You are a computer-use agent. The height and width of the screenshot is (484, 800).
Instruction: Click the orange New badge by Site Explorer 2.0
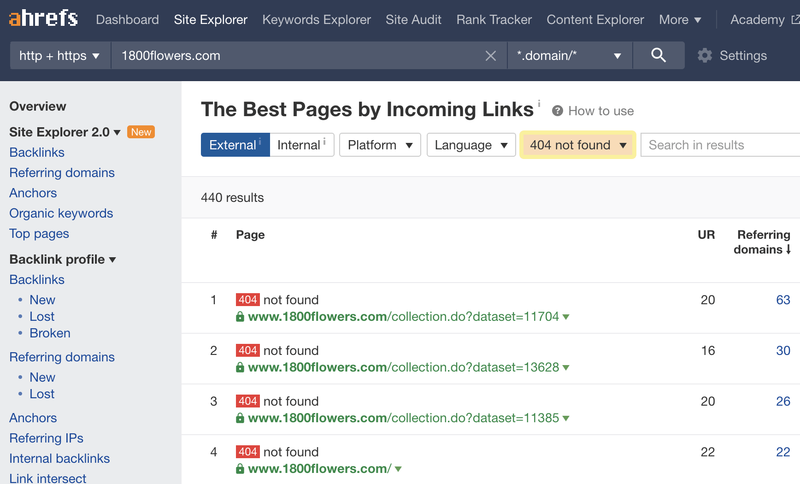(141, 132)
